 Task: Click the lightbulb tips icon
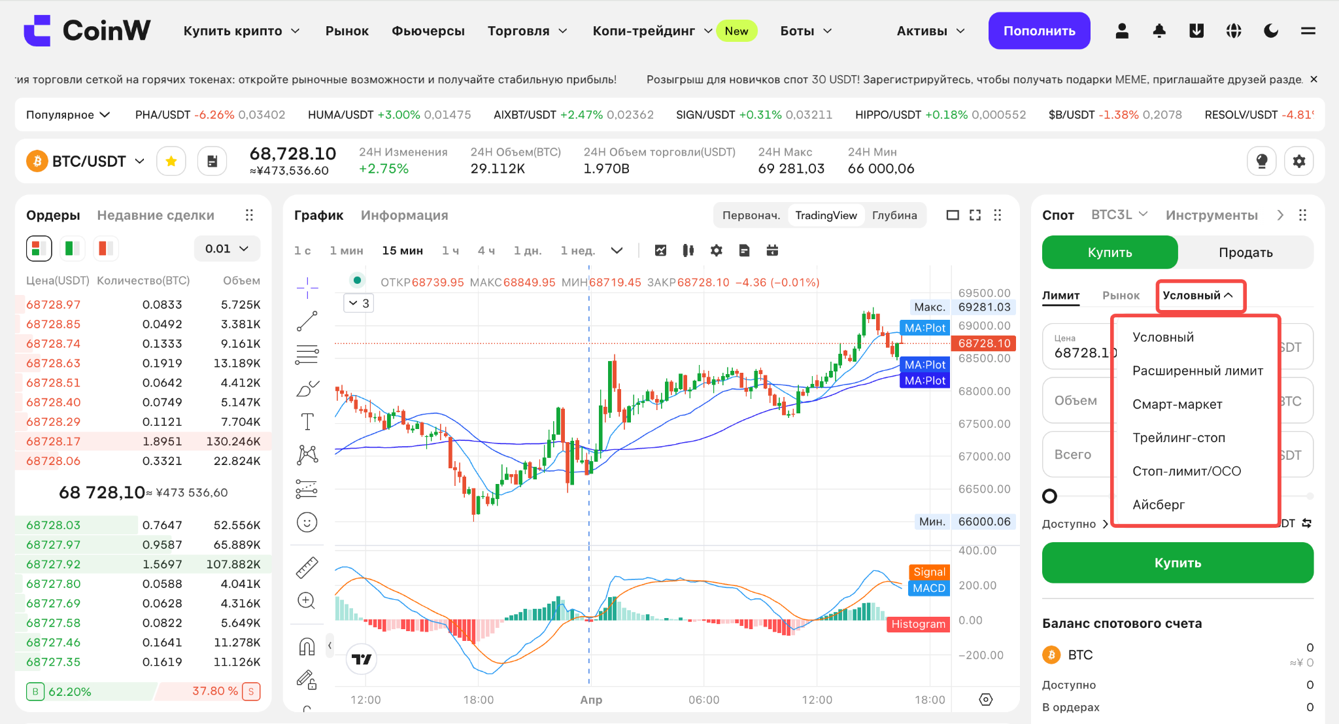tap(1262, 161)
